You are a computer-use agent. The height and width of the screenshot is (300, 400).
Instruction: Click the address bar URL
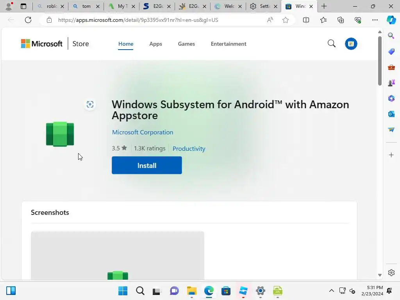click(138, 20)
